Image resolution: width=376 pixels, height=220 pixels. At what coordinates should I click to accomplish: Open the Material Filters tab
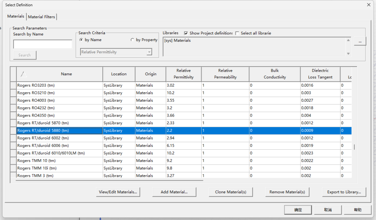pos(41,17)
